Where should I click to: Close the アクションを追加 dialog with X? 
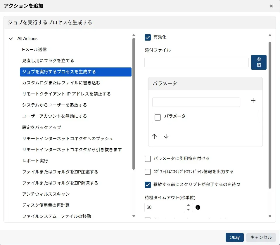pos(271,6)
